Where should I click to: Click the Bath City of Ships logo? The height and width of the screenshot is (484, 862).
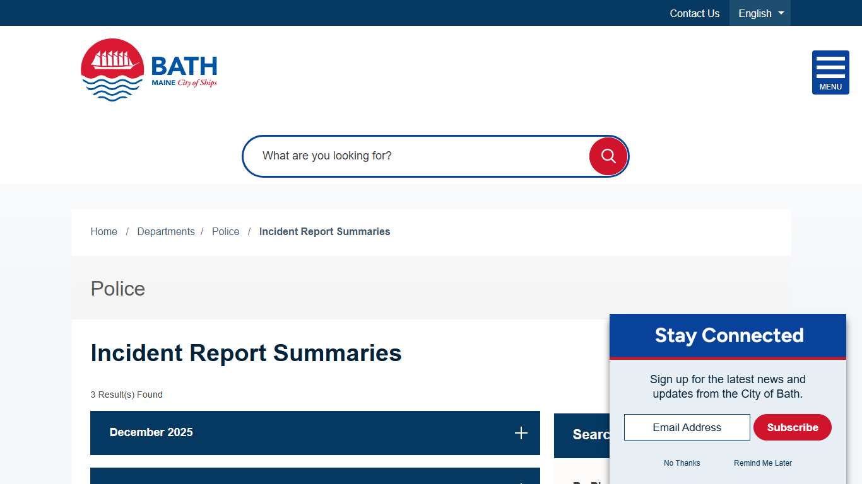(148, 69)
